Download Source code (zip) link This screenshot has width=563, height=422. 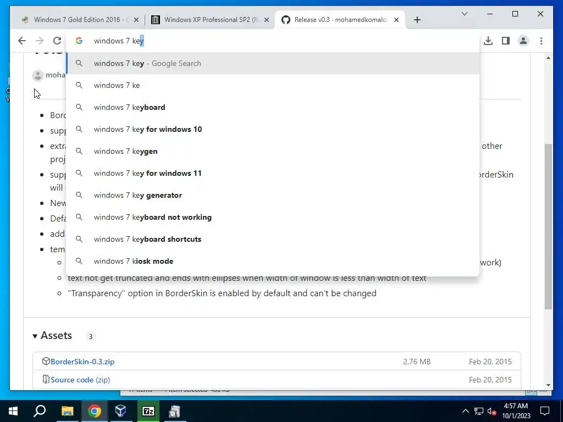[x=80, y=380]
